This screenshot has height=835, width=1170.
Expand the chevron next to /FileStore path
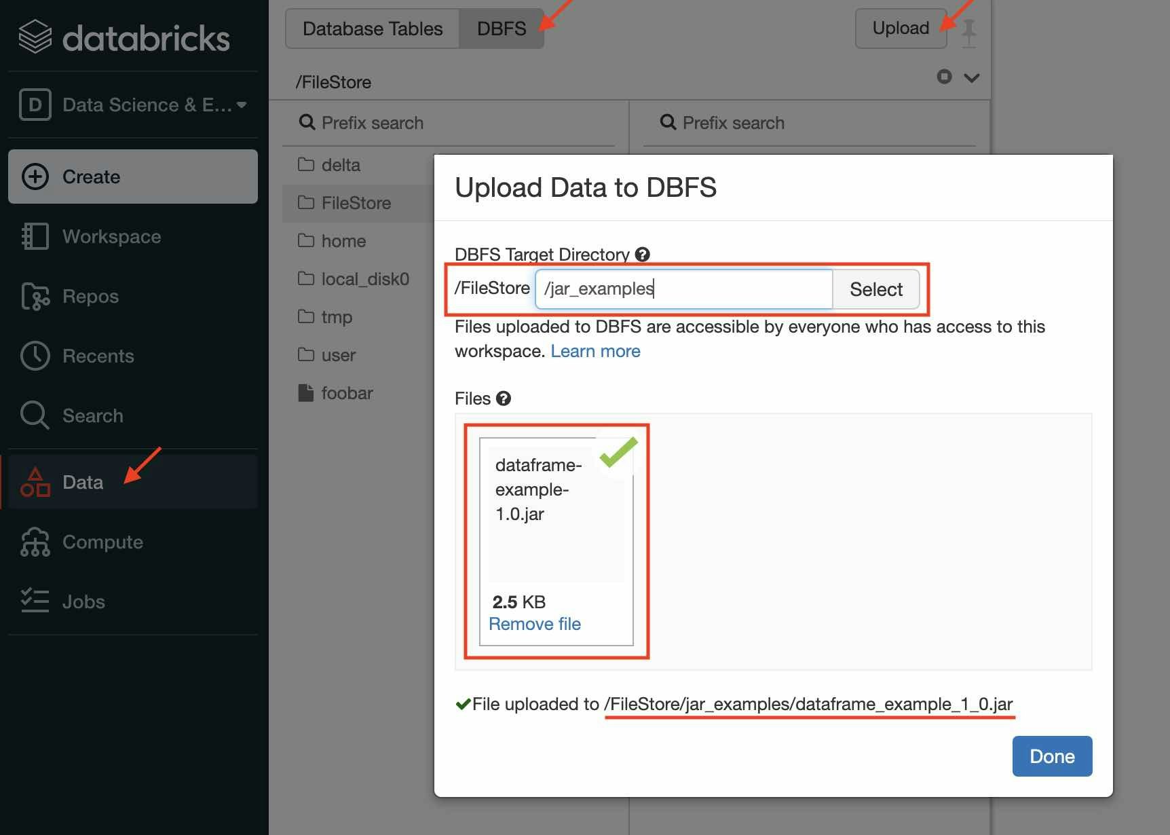(972, 77)
